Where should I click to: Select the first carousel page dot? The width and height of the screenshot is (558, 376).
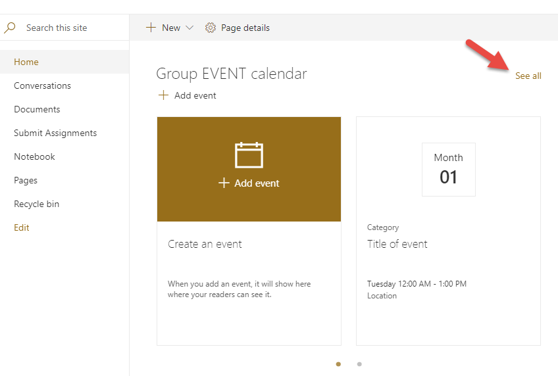338,364
